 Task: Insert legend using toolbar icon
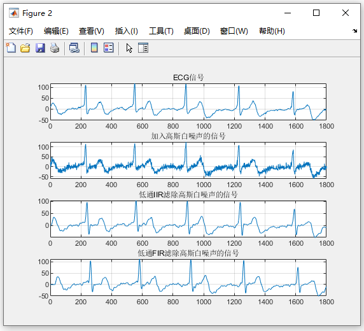tap(108, 48)
